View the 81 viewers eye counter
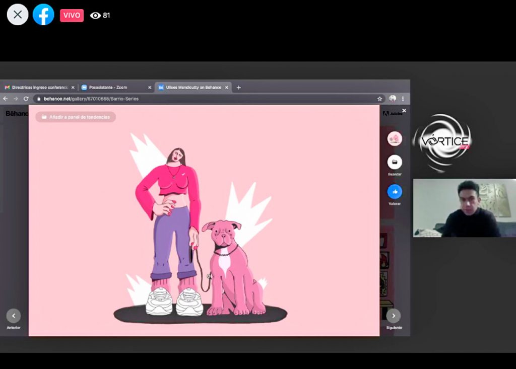This screenshot has height=369, width=516. pos(100,15)
